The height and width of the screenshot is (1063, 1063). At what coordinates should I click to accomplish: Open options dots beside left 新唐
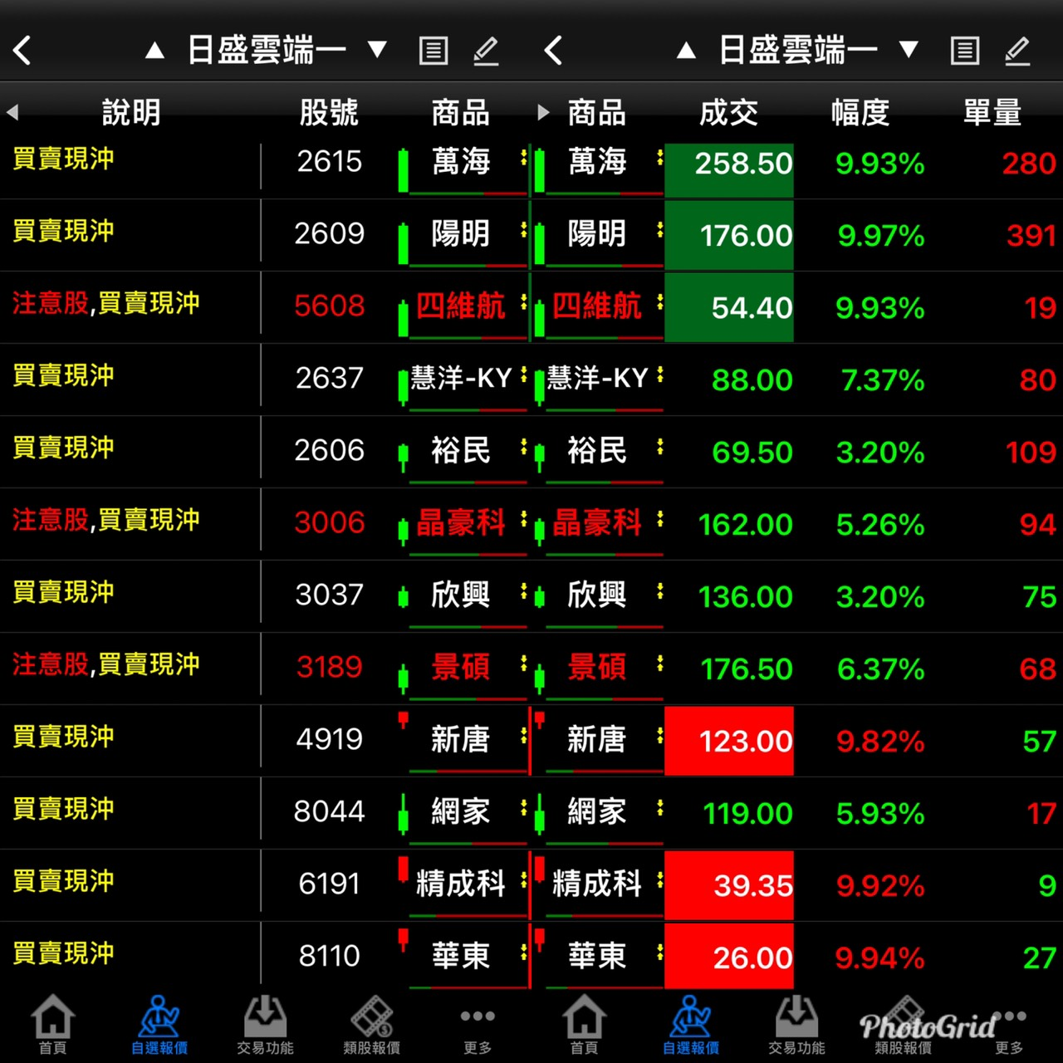(x=523, y=735)
